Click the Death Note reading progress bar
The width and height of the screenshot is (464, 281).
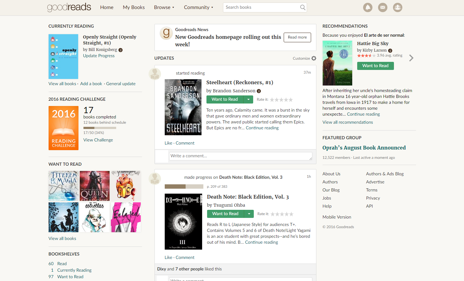click(184, 187)
